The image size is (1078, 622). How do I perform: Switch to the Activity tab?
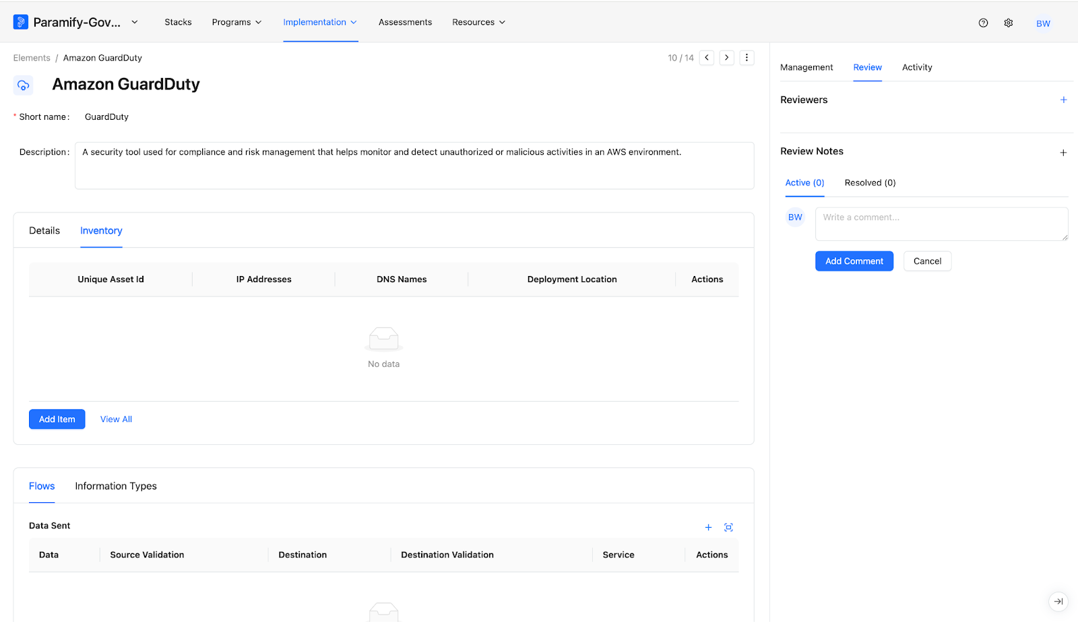coord(917,67)
